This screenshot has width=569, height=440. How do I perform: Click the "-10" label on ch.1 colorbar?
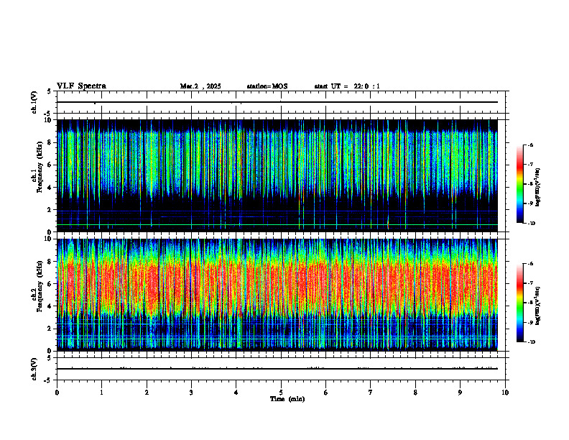tap(531, 224)
